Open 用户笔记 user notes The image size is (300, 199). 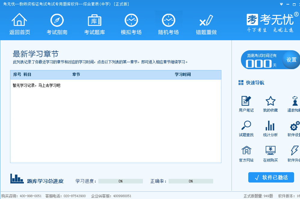pyautogui.click(x=246, y=101)
